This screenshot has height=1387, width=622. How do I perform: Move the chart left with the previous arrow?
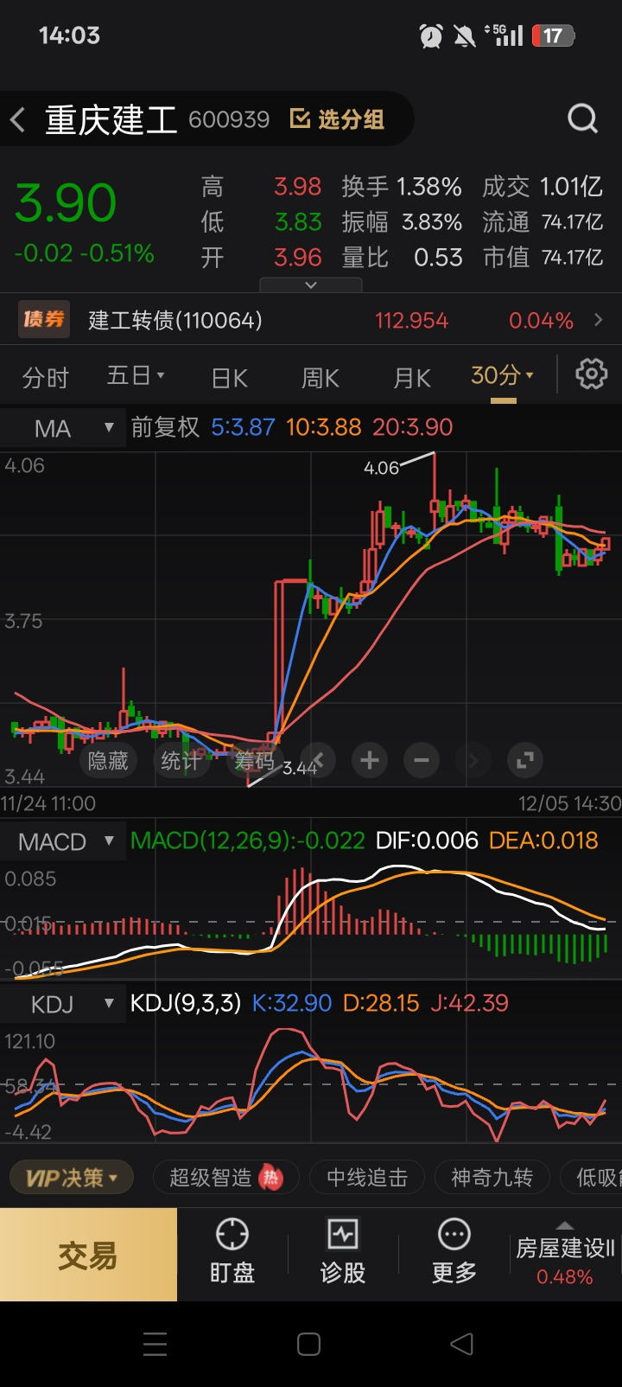coord(318,760)
